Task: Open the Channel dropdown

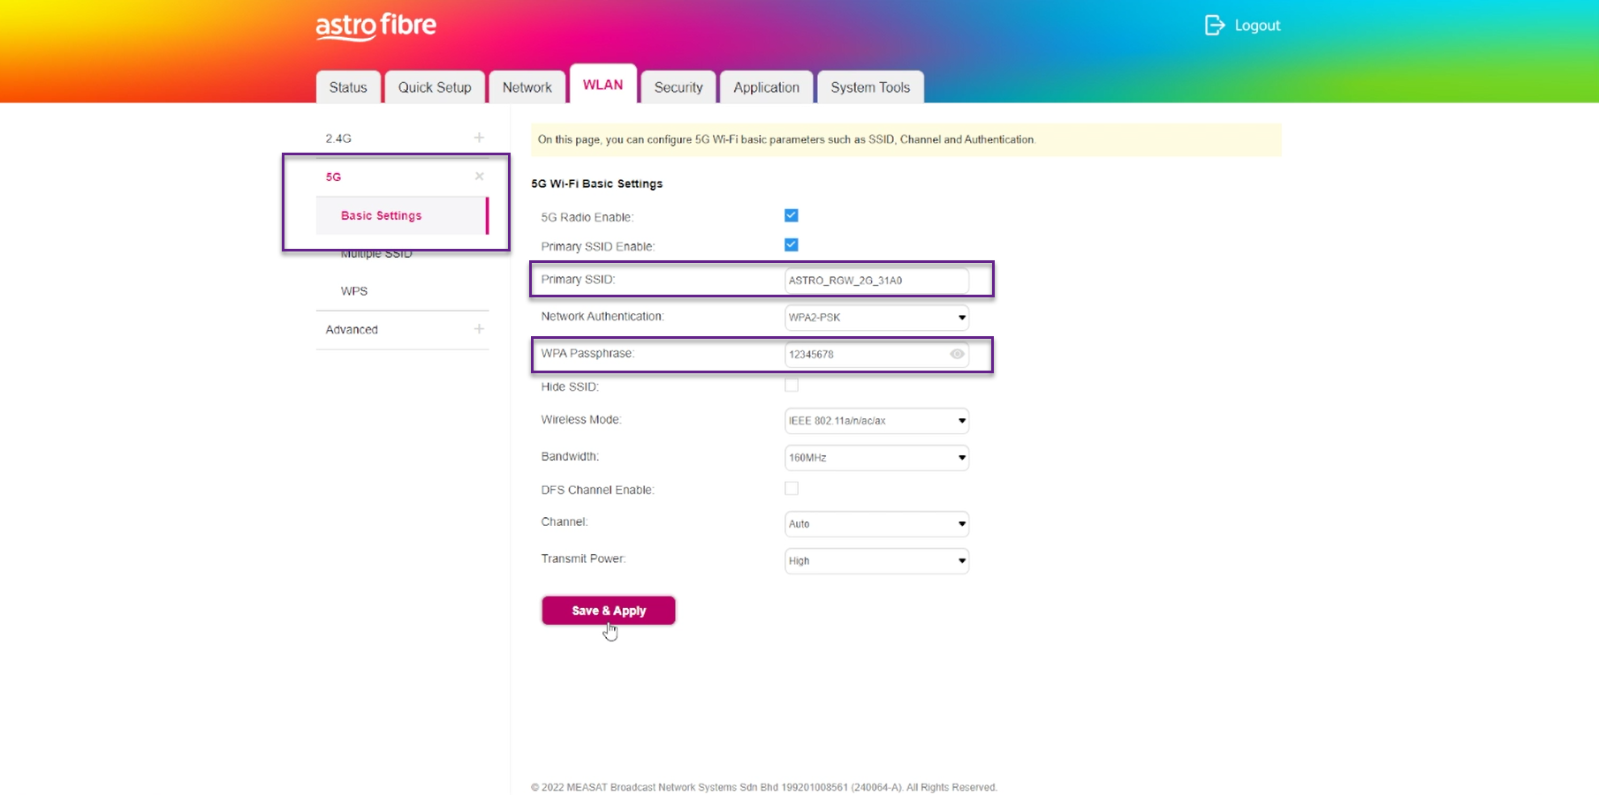Action: pyautogui.click(x=875, y=524)
